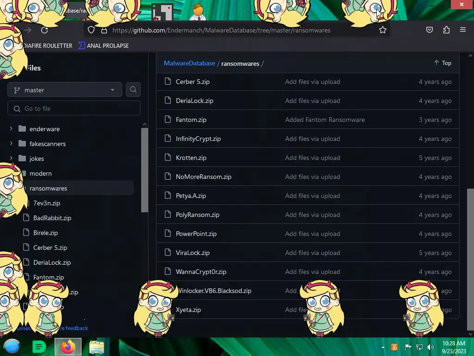Open Fantom.zip in file list
The width and height of the screenshot is (474, 356).
191,120
